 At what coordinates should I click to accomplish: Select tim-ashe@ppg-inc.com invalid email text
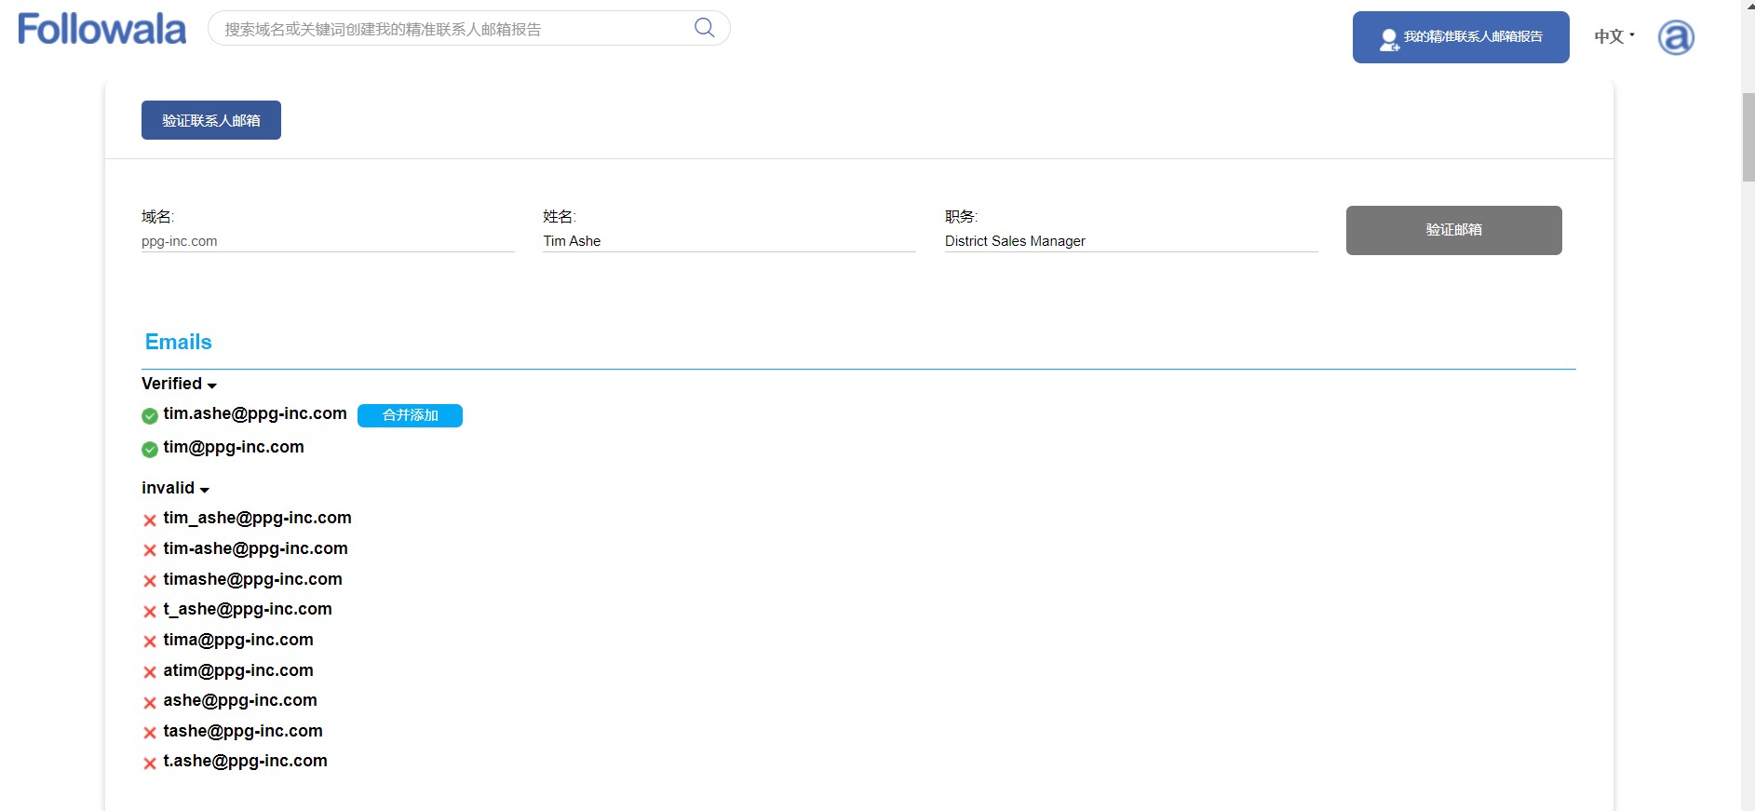[256, 548]
